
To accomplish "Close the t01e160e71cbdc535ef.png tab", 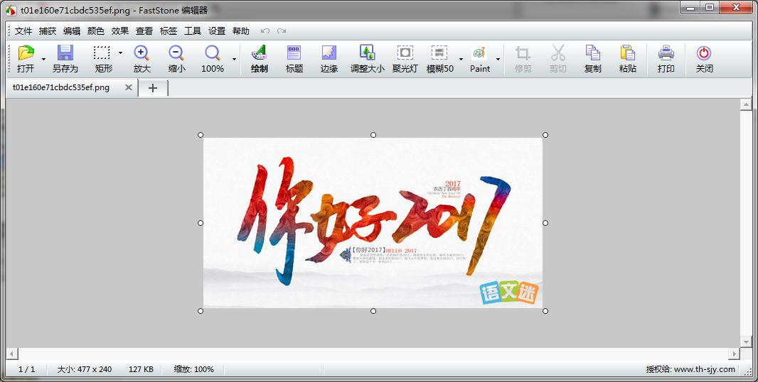I will (129, 87).
